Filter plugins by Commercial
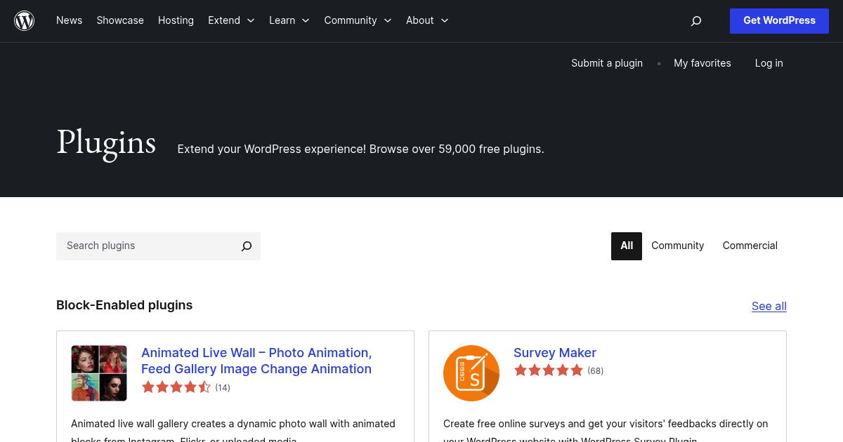 pos(750,246)
